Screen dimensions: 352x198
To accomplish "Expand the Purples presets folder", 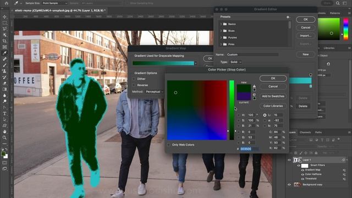I will [221, 37].
